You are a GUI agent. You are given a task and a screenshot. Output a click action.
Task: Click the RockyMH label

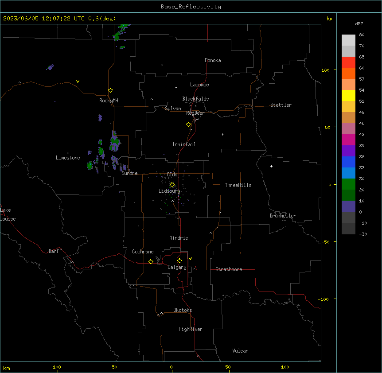[109, 100]
